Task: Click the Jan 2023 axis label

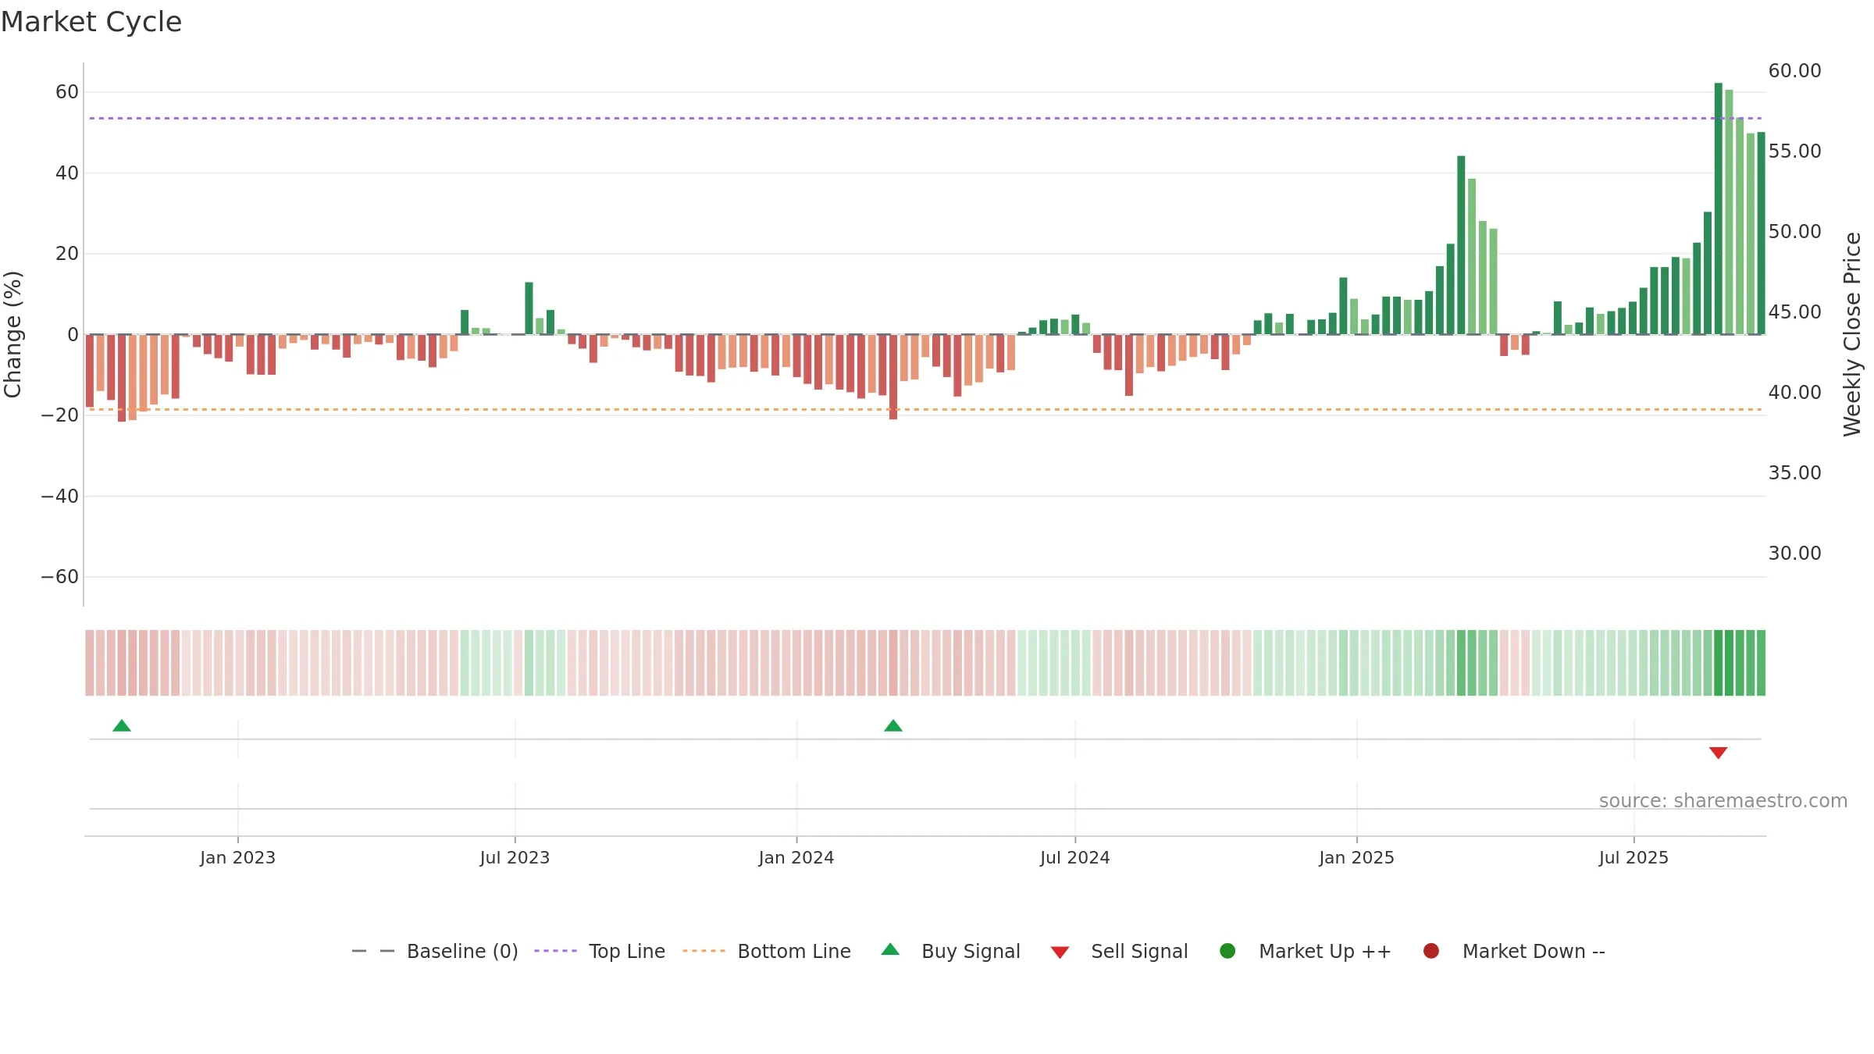Action: pos(237,858)
